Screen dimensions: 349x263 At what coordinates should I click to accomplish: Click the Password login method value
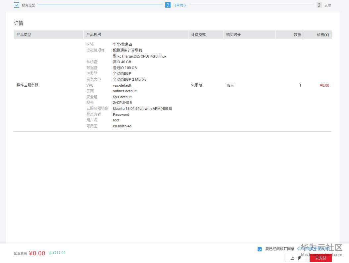121,114
